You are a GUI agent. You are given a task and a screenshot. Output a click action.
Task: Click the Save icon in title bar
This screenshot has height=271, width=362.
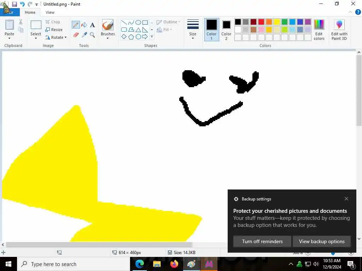click(x=14, y=4)
